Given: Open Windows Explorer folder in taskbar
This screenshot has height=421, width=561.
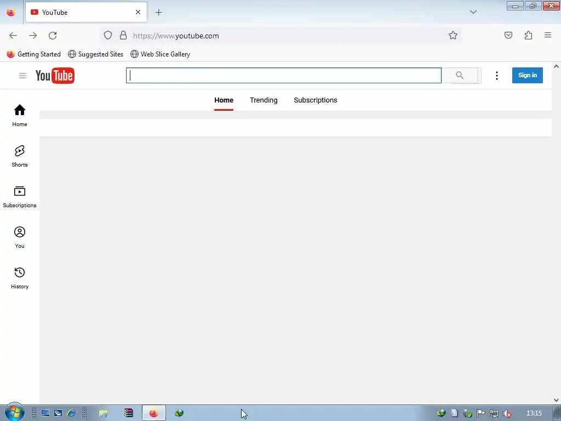Looking at the screenshot, I should (x=104, y=413).
